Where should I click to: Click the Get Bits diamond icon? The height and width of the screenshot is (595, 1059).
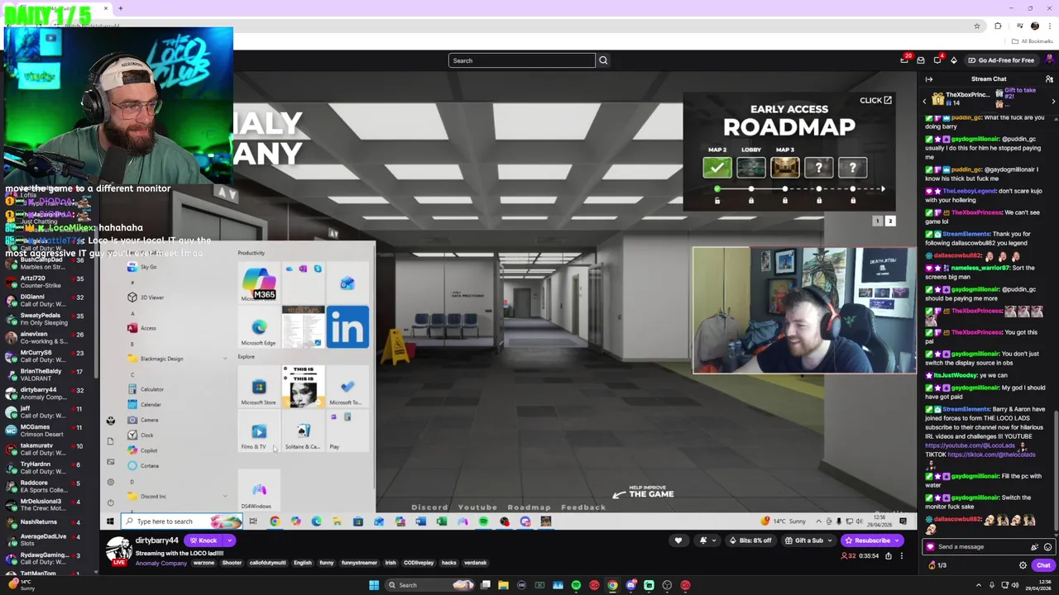[953, 60]
